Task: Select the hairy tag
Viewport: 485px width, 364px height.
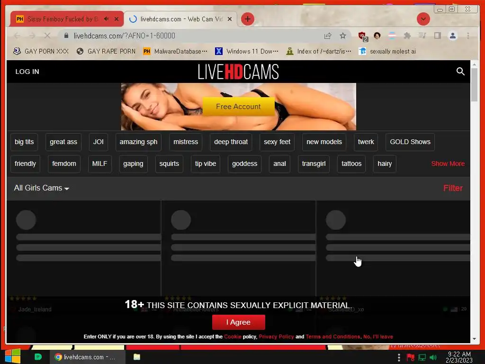Action: point(385,164)
